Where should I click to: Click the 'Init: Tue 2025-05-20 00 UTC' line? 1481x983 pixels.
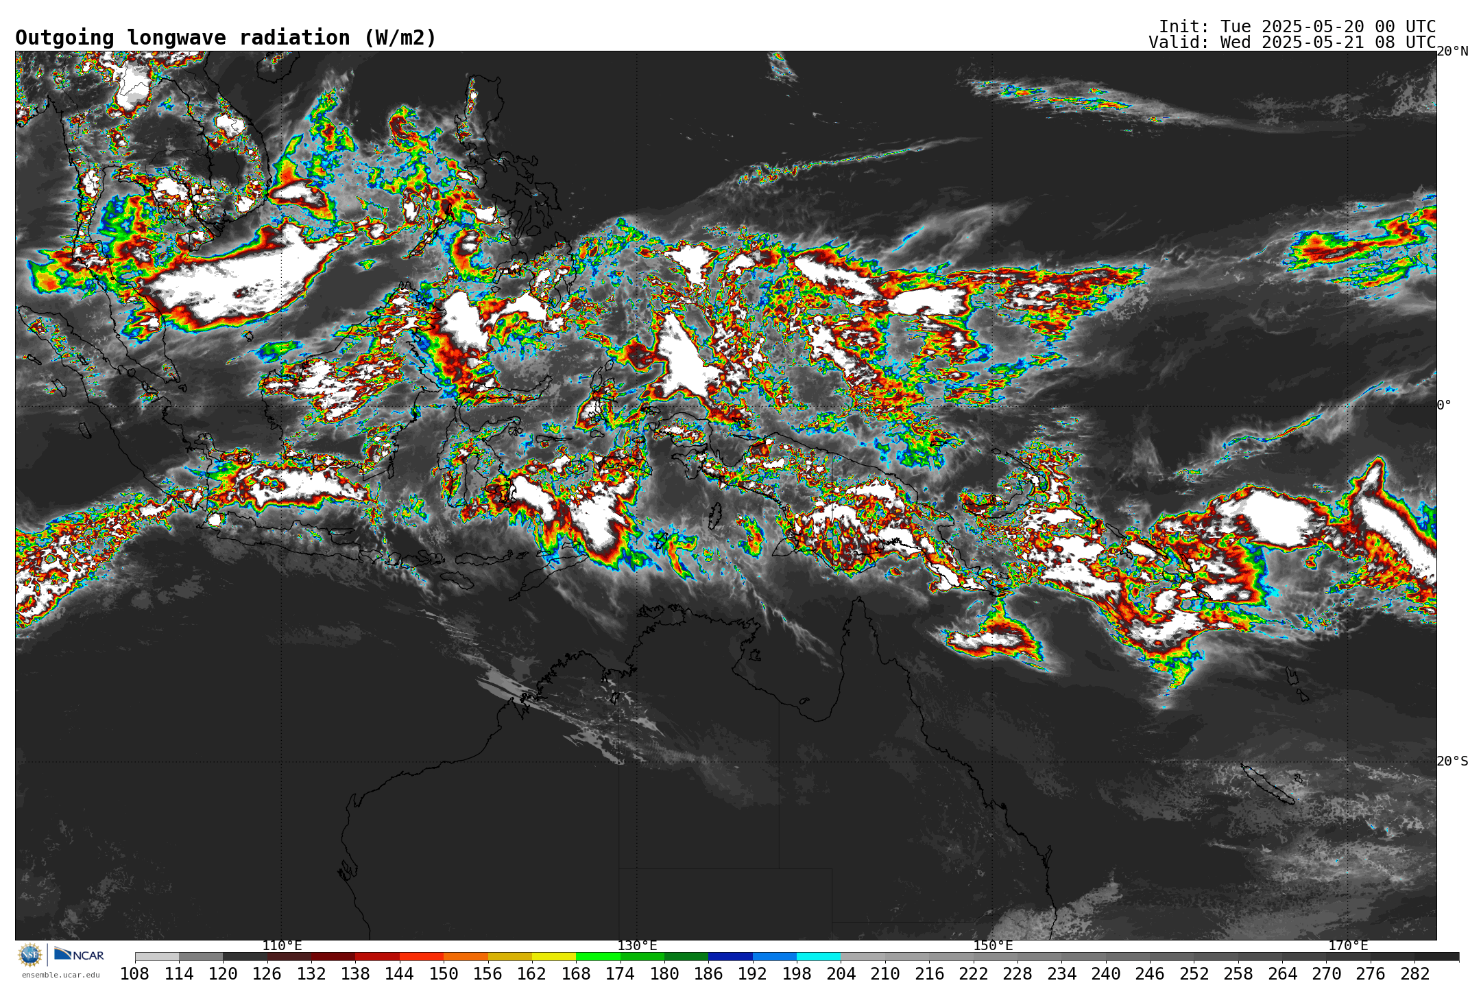click(1297, 27)
